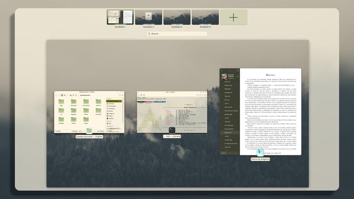Switch to Escritorio 3 desktop thumbnail

(x=177, y=17)
